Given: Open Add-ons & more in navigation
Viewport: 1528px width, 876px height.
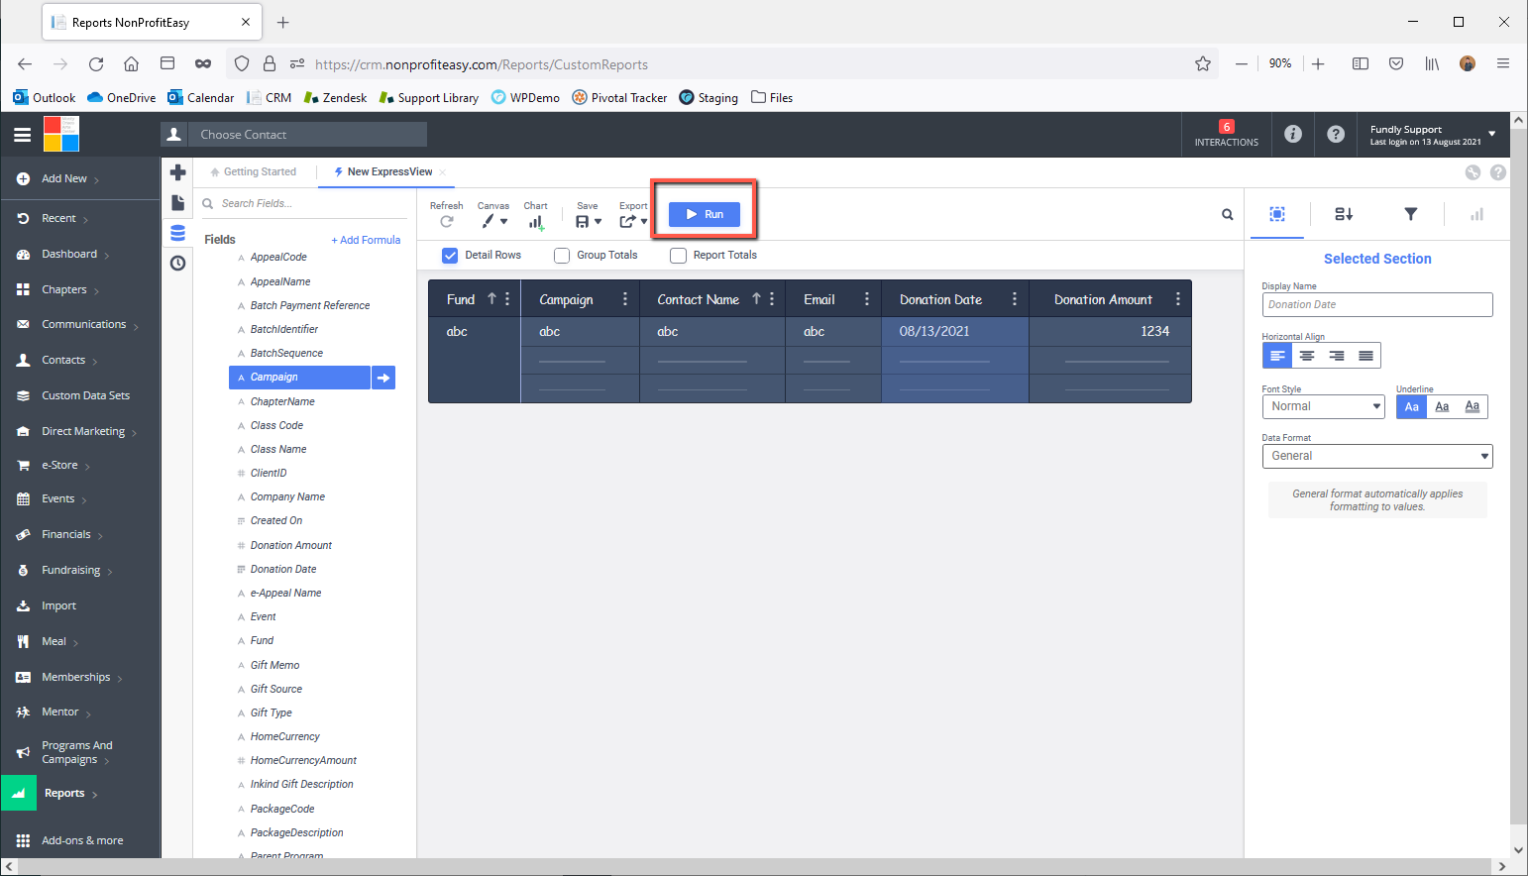Looking at the screenshot, I should coord(82,840).
